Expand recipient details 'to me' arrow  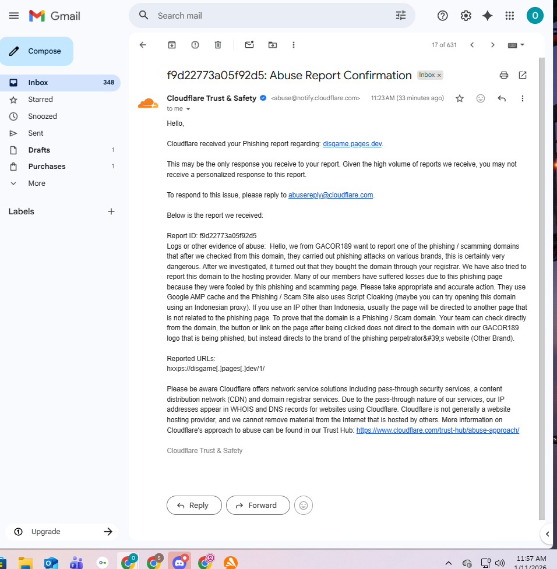pos(188,109)
